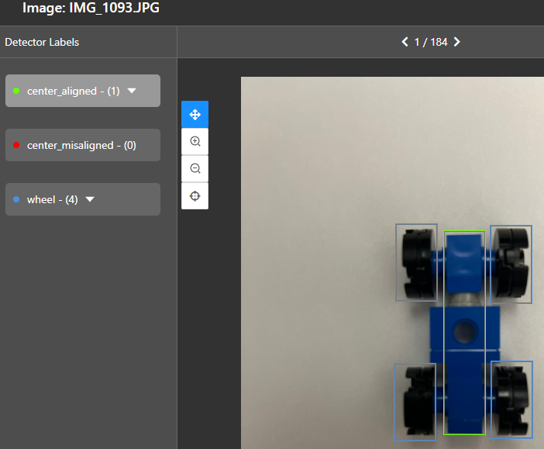Select the top-right wheel bounding box
The height and width of the screenshot is (449, 544).
coord(511,264)
